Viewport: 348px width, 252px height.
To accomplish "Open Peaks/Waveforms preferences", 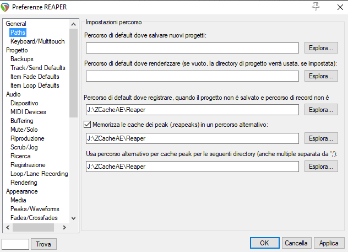I will click(35, 209).
